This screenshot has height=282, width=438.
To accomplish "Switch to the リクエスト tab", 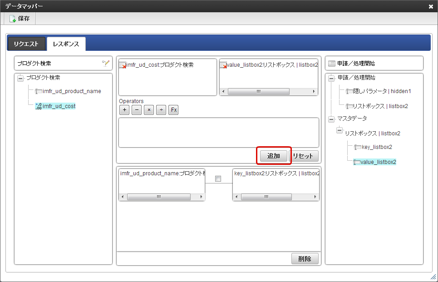I will tap(26, 44).
